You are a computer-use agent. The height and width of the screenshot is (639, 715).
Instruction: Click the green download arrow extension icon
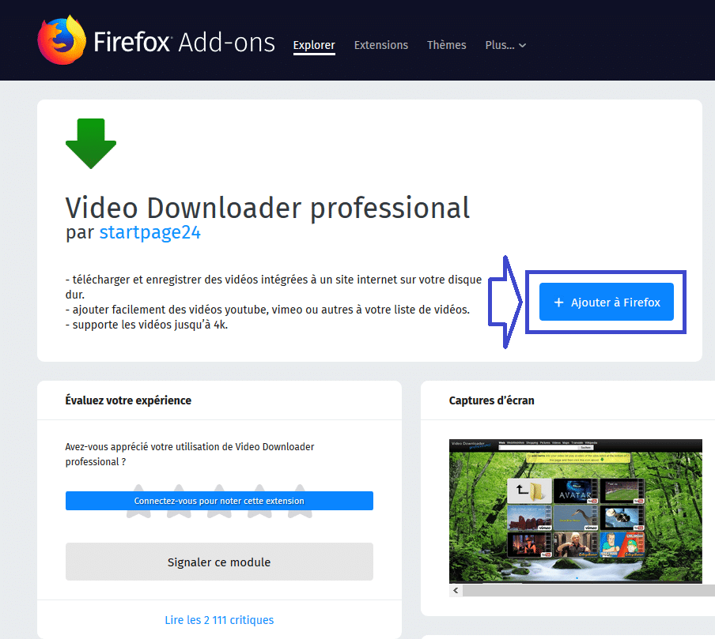point(91,144)
